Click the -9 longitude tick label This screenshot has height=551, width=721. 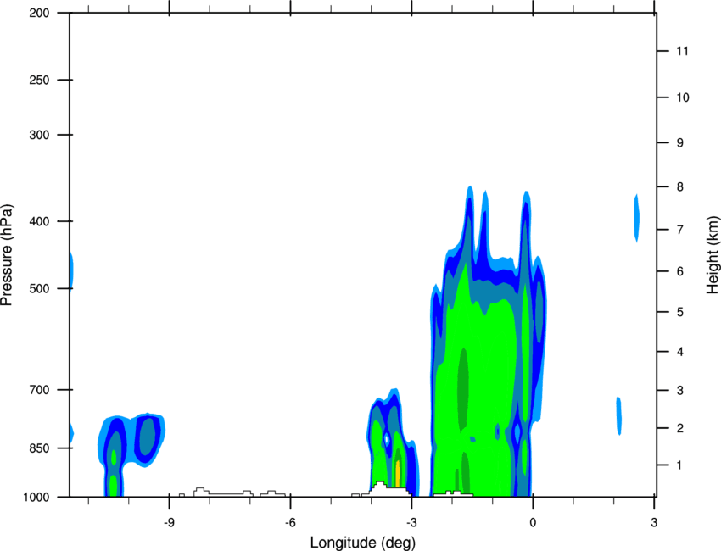(169, 523)
